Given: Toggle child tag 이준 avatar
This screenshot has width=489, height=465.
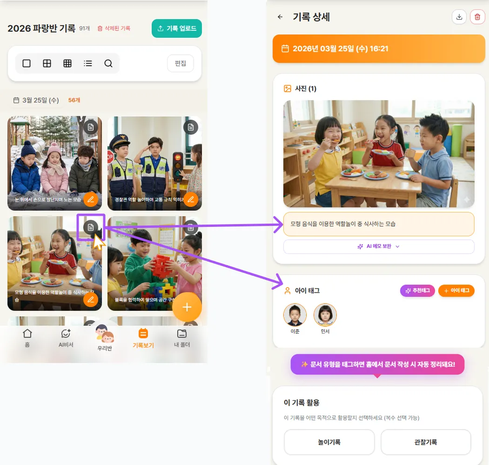Looking at the screenshot, I should [x=295, y=315].
